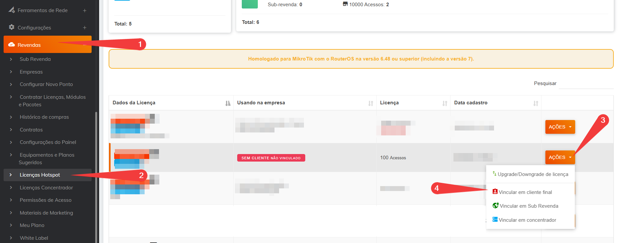This screenshot has height=243, width=619.
Task: Click the Ferramentas de Rede wrench icon
Action: pos(12,10)
